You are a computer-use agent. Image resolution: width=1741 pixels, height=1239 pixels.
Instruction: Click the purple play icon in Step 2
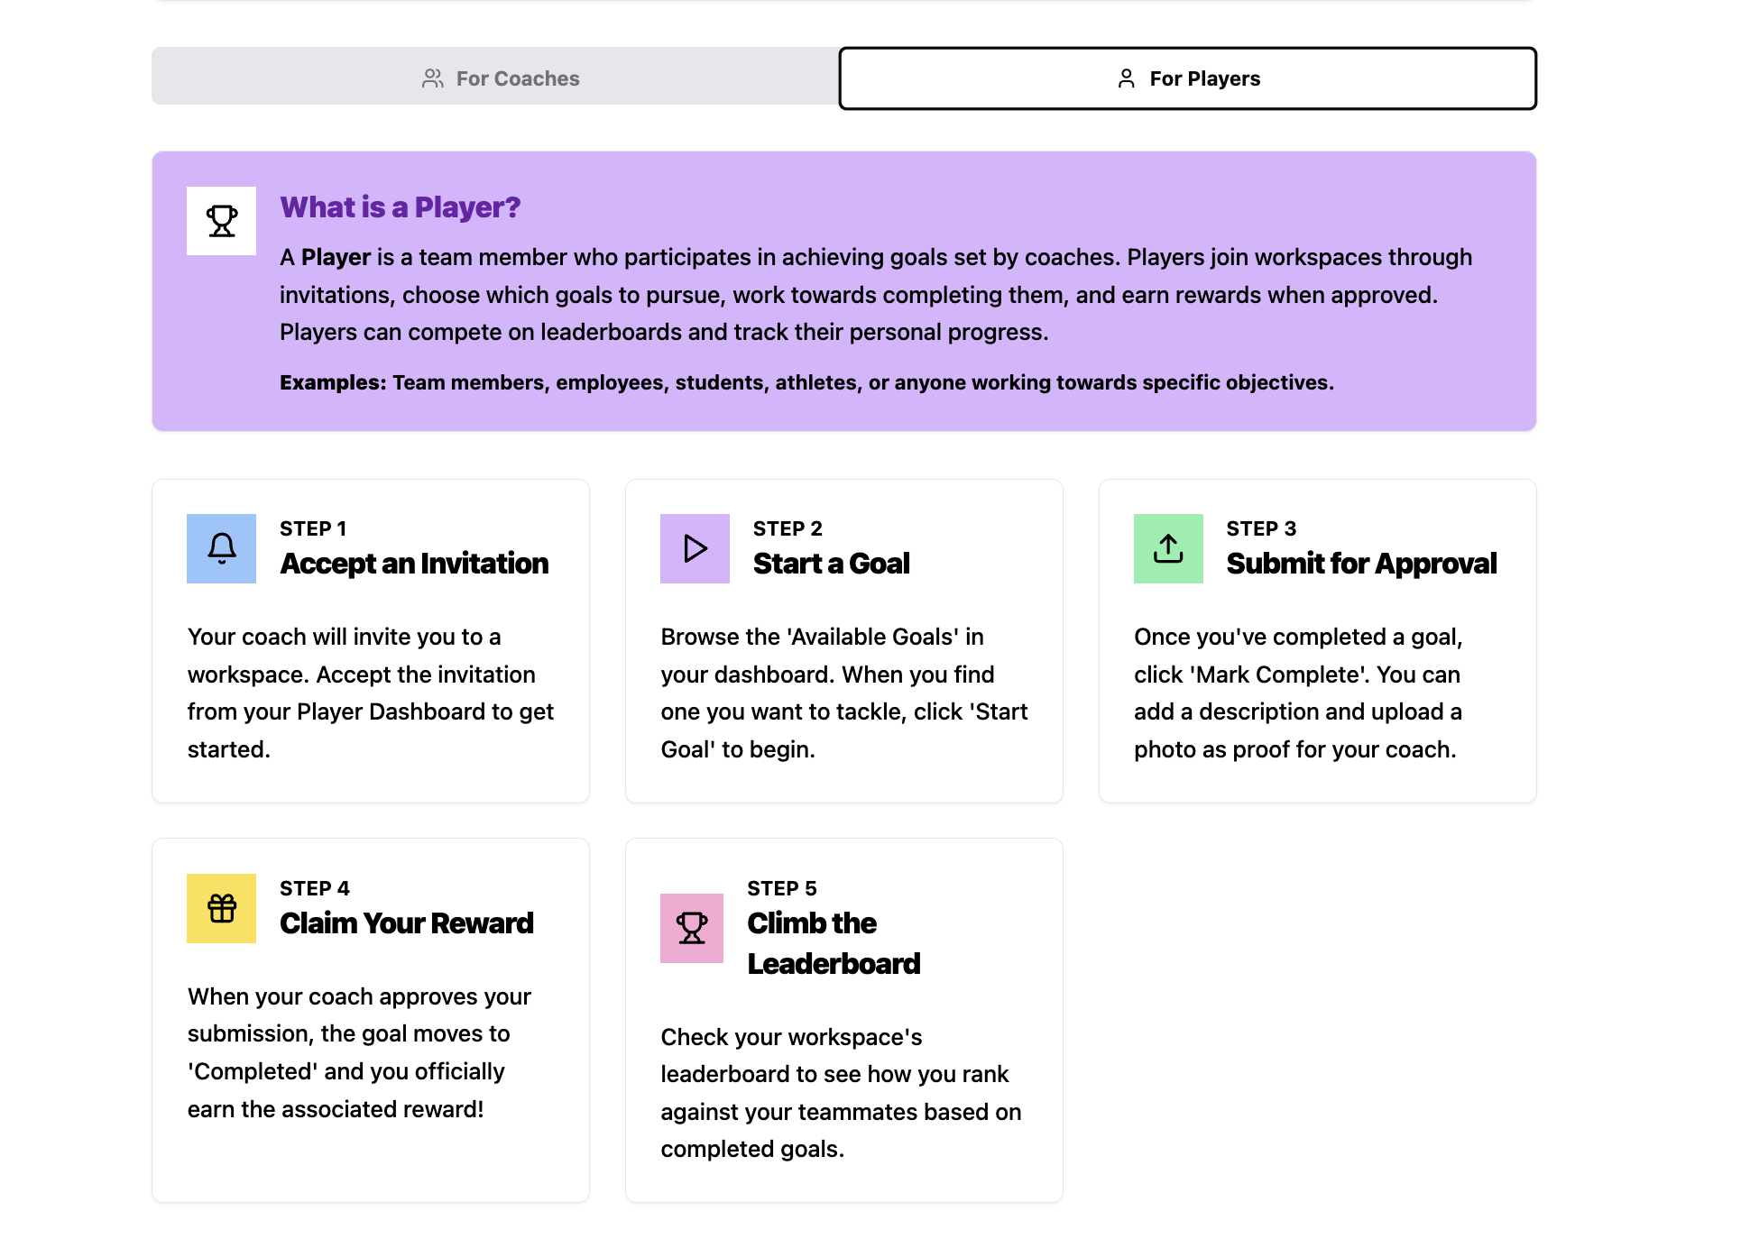(694, 548)
